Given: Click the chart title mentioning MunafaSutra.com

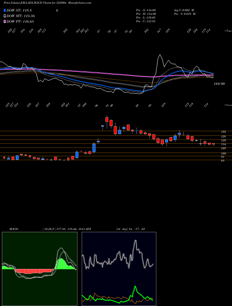Looking at the screenshot, I should click(47, 3).
